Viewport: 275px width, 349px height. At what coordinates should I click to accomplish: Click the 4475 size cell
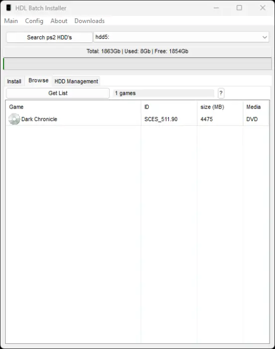(x=206, y=119)
